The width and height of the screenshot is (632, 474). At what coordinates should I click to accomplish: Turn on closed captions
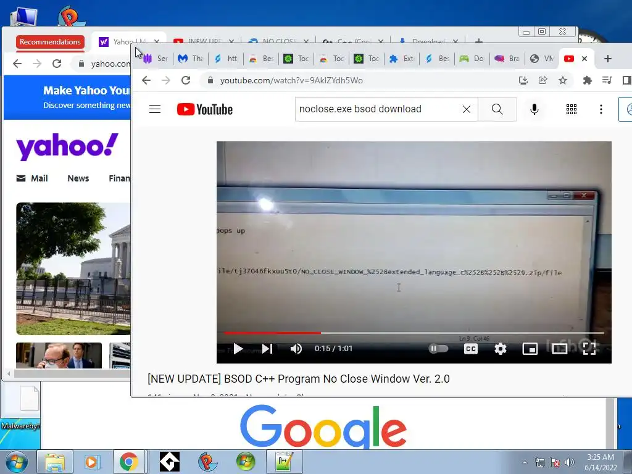471,349
